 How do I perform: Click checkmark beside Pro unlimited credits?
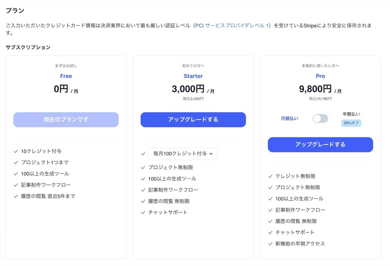pyautogui.click(x=270, y=176)
